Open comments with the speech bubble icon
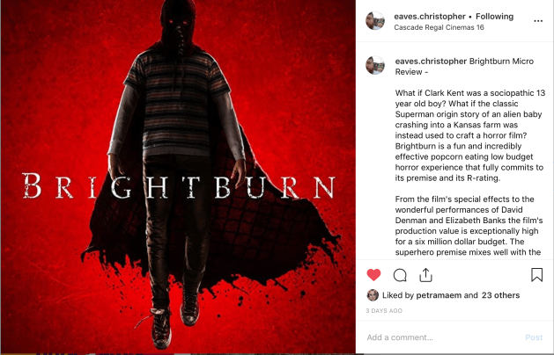Image resolution: width=554 pixels, height=355 pixels. coord(400,275)
